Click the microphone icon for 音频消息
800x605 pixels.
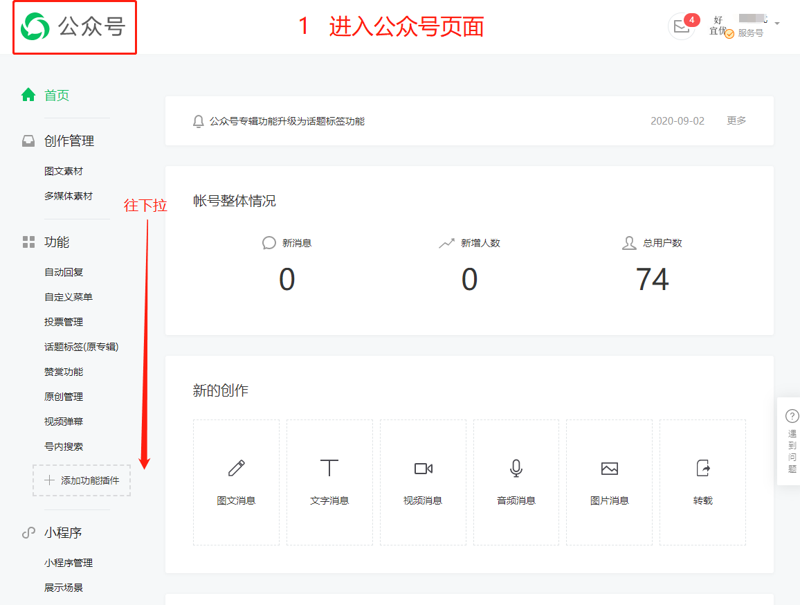[516, 469]
